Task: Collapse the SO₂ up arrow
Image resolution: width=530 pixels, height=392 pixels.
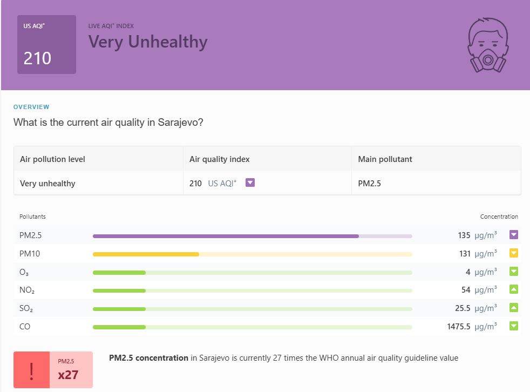Action: click(514, 308)
